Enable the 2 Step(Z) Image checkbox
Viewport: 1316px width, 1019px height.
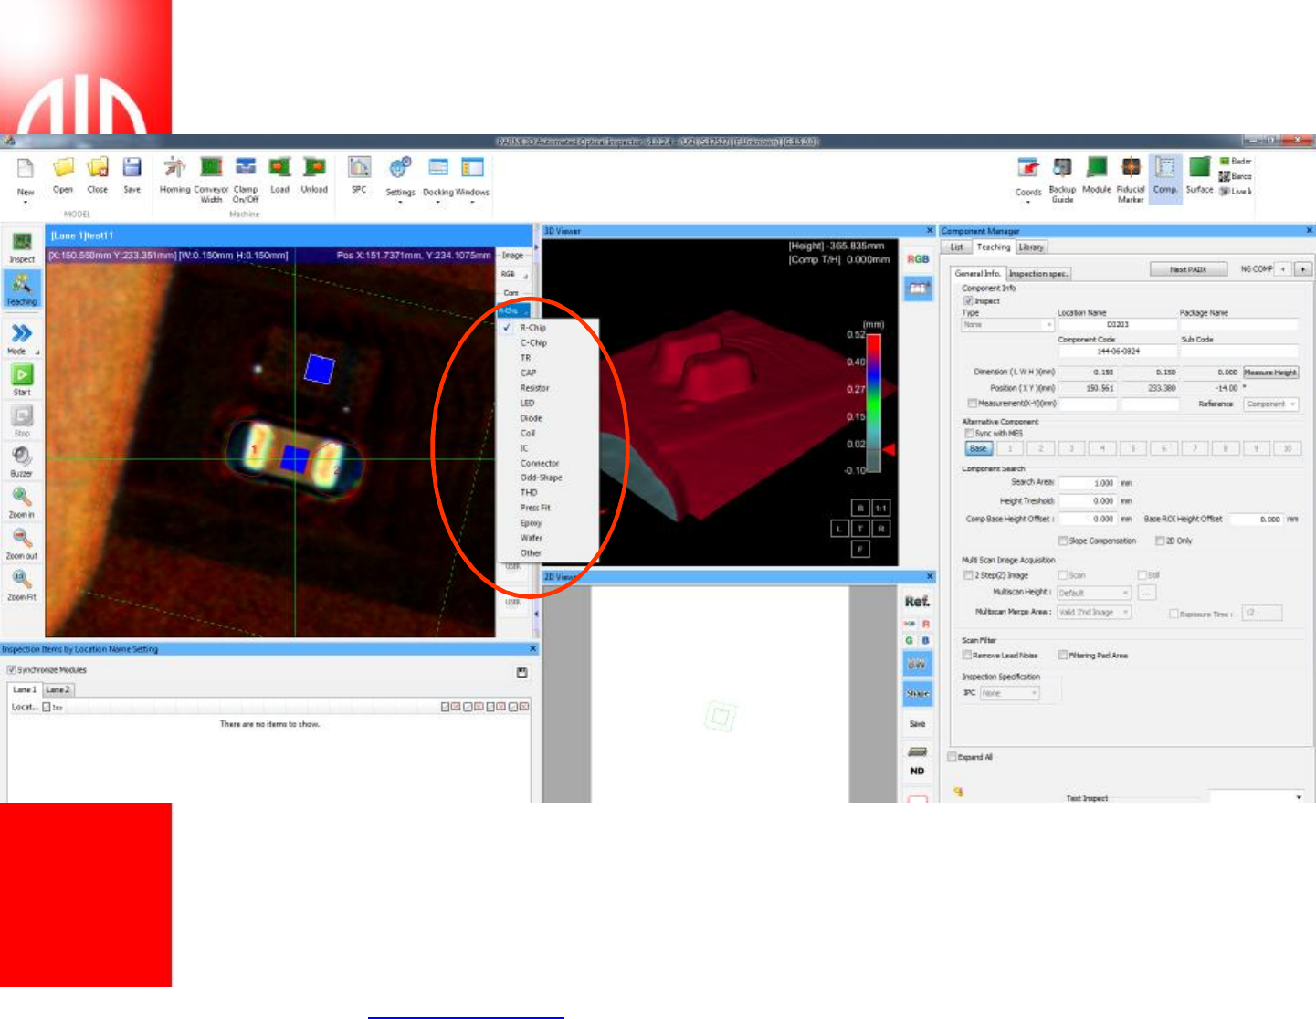point(968,575)
